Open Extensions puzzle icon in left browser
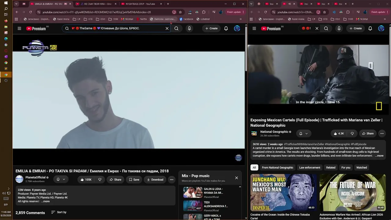391x220 pixels. coord(204,12)
